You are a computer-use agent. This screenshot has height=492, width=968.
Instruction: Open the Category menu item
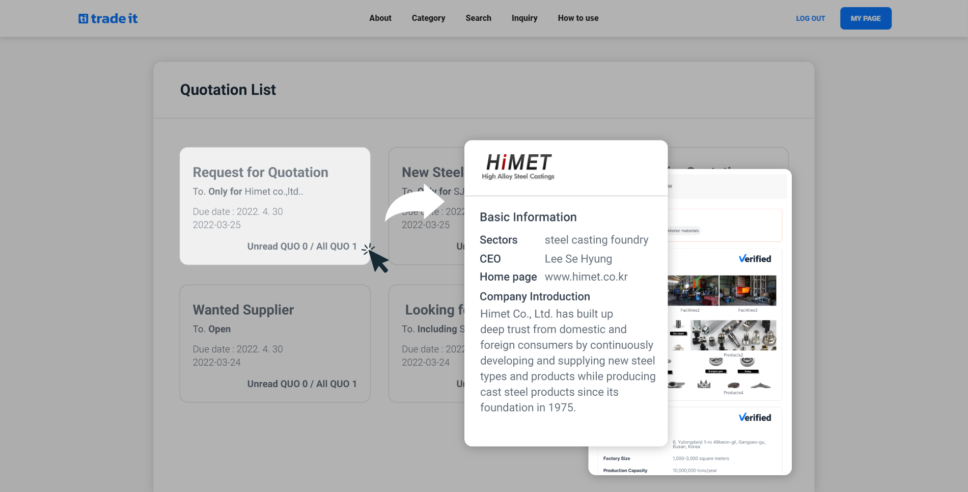[428, 18]
